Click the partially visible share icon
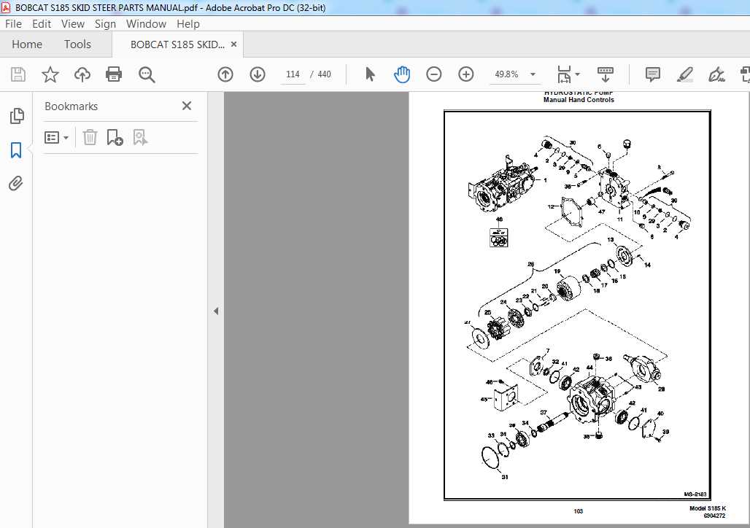This screenshot has height=528, width=750. coord(745,74)
